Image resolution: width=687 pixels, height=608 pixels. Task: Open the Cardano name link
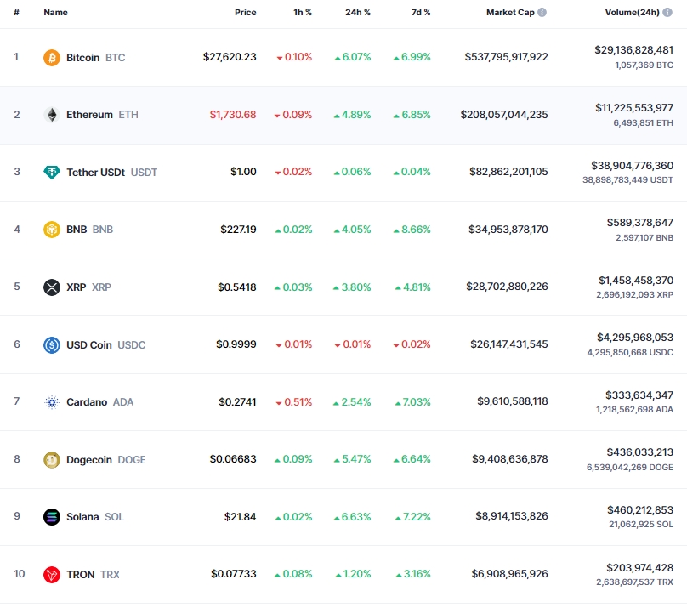point(87,402)
